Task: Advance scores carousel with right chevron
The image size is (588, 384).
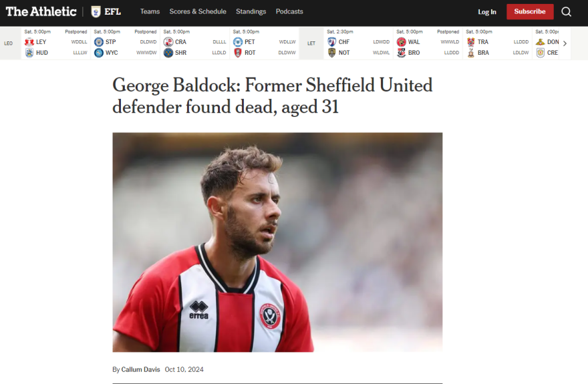Action: (x=565, y=43)
